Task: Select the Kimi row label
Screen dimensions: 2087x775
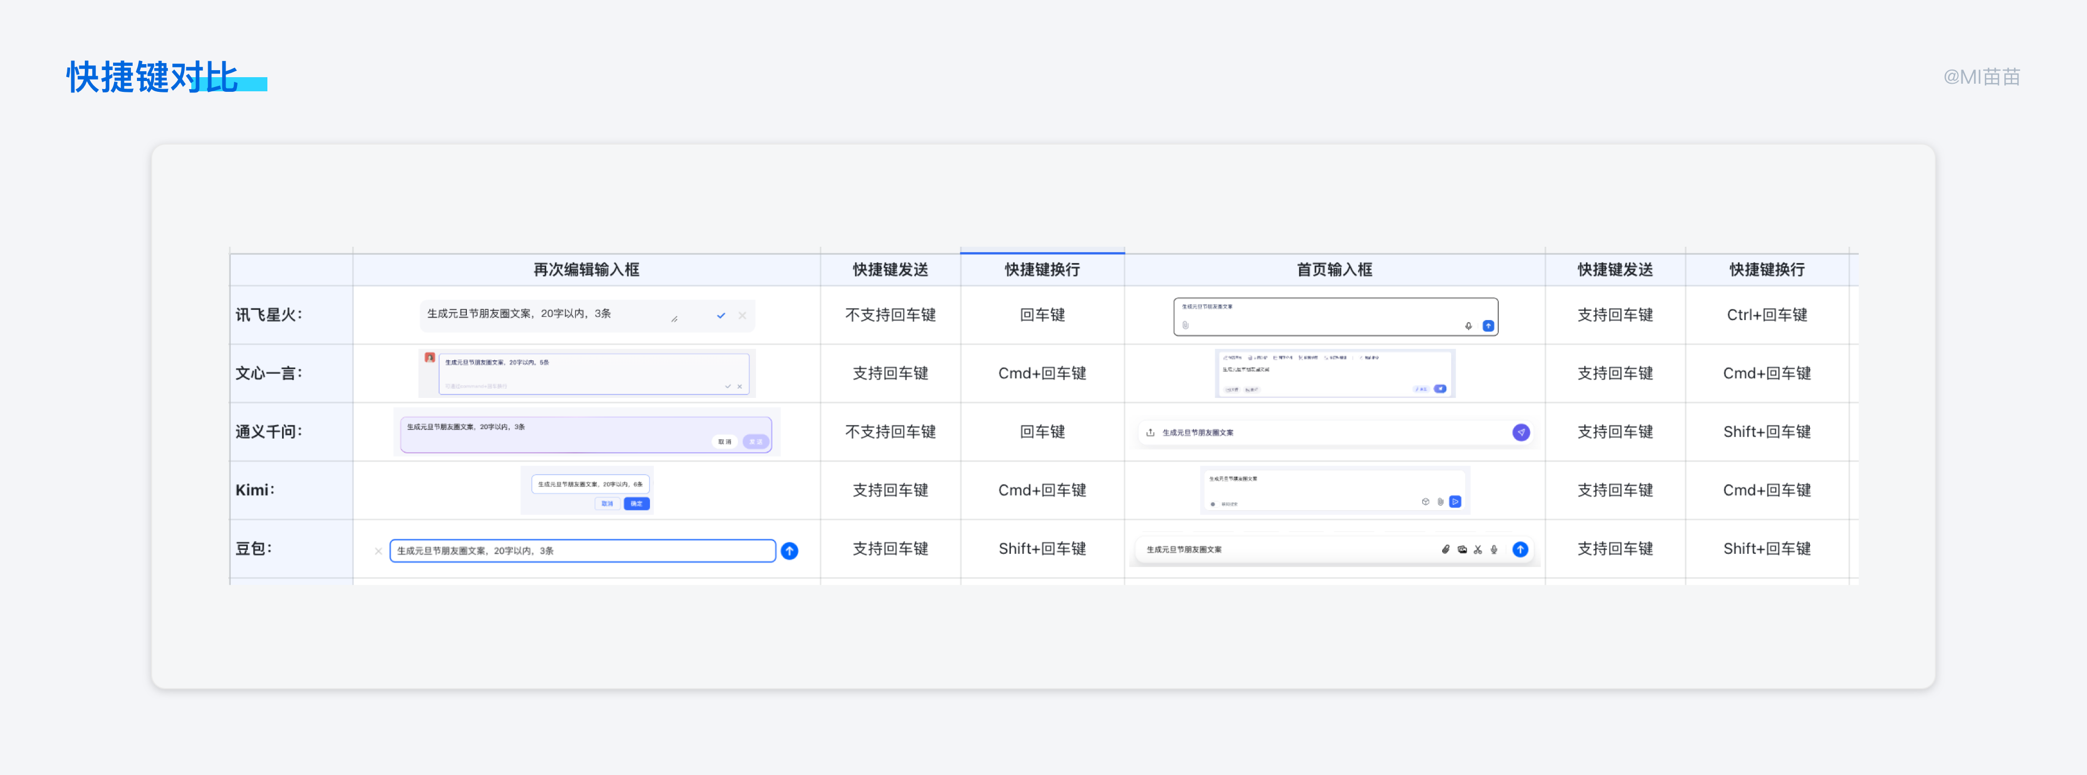Action: (x=255, y=490)
